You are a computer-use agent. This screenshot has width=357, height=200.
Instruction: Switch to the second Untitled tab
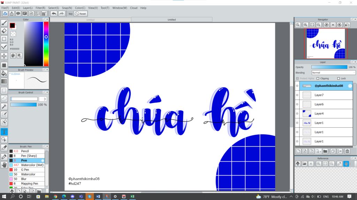pyautogui.click(x=172, y=20)
